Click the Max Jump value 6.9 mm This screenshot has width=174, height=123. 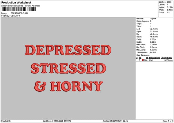(x=153, y=50)
